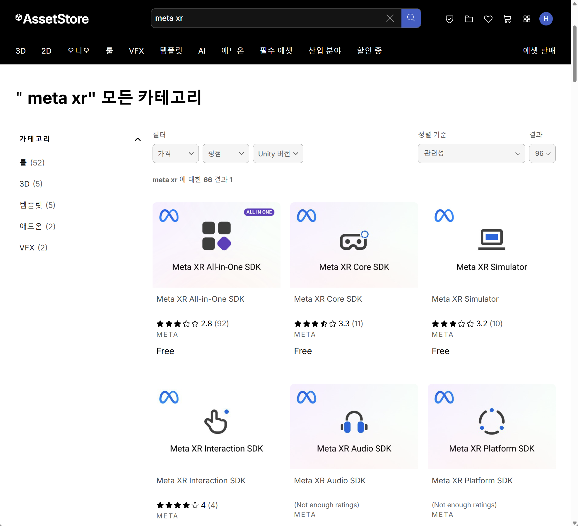Open the shield privacy icon

coord(449,19)
